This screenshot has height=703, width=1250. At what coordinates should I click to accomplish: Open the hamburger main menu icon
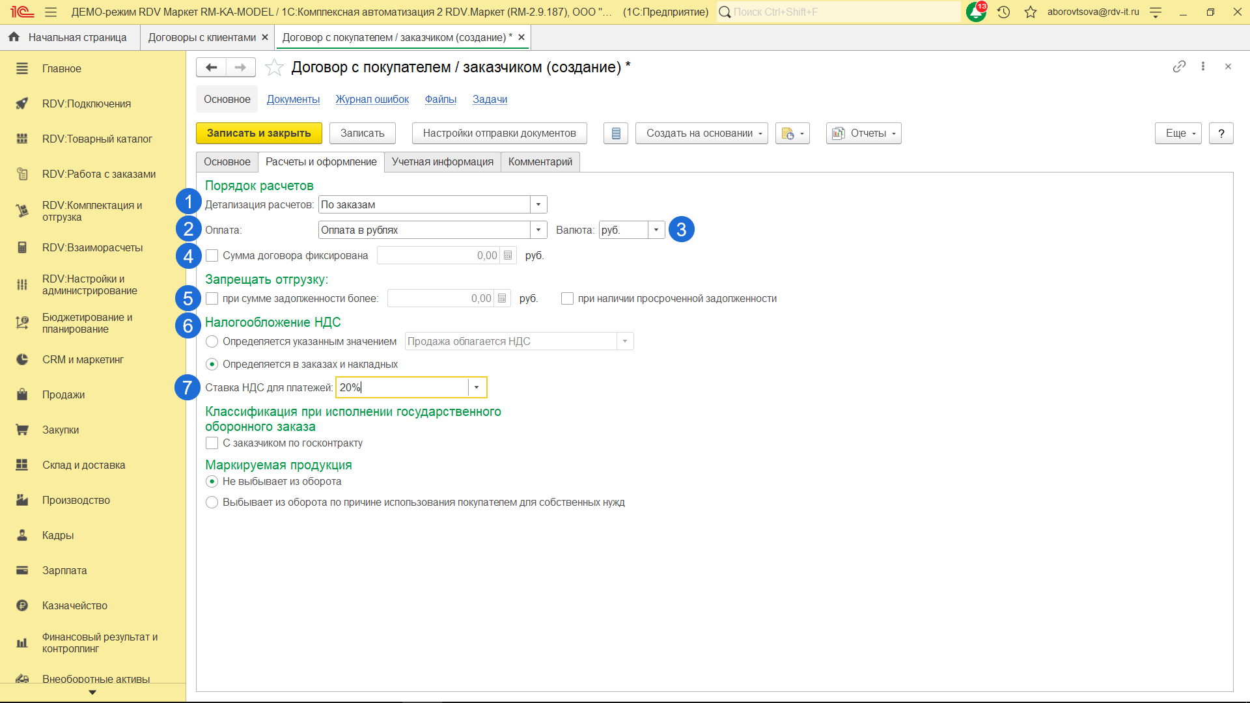tap(51, 12)
